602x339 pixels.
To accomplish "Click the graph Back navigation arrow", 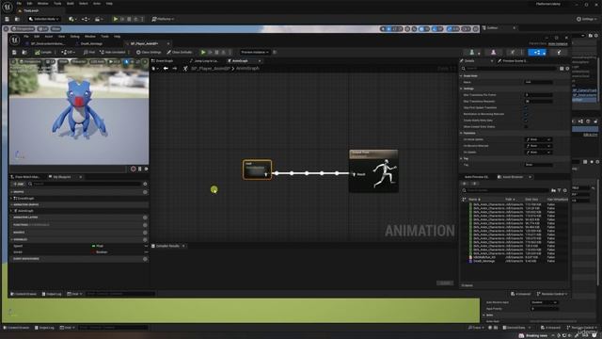I will [x=166, y=69].
